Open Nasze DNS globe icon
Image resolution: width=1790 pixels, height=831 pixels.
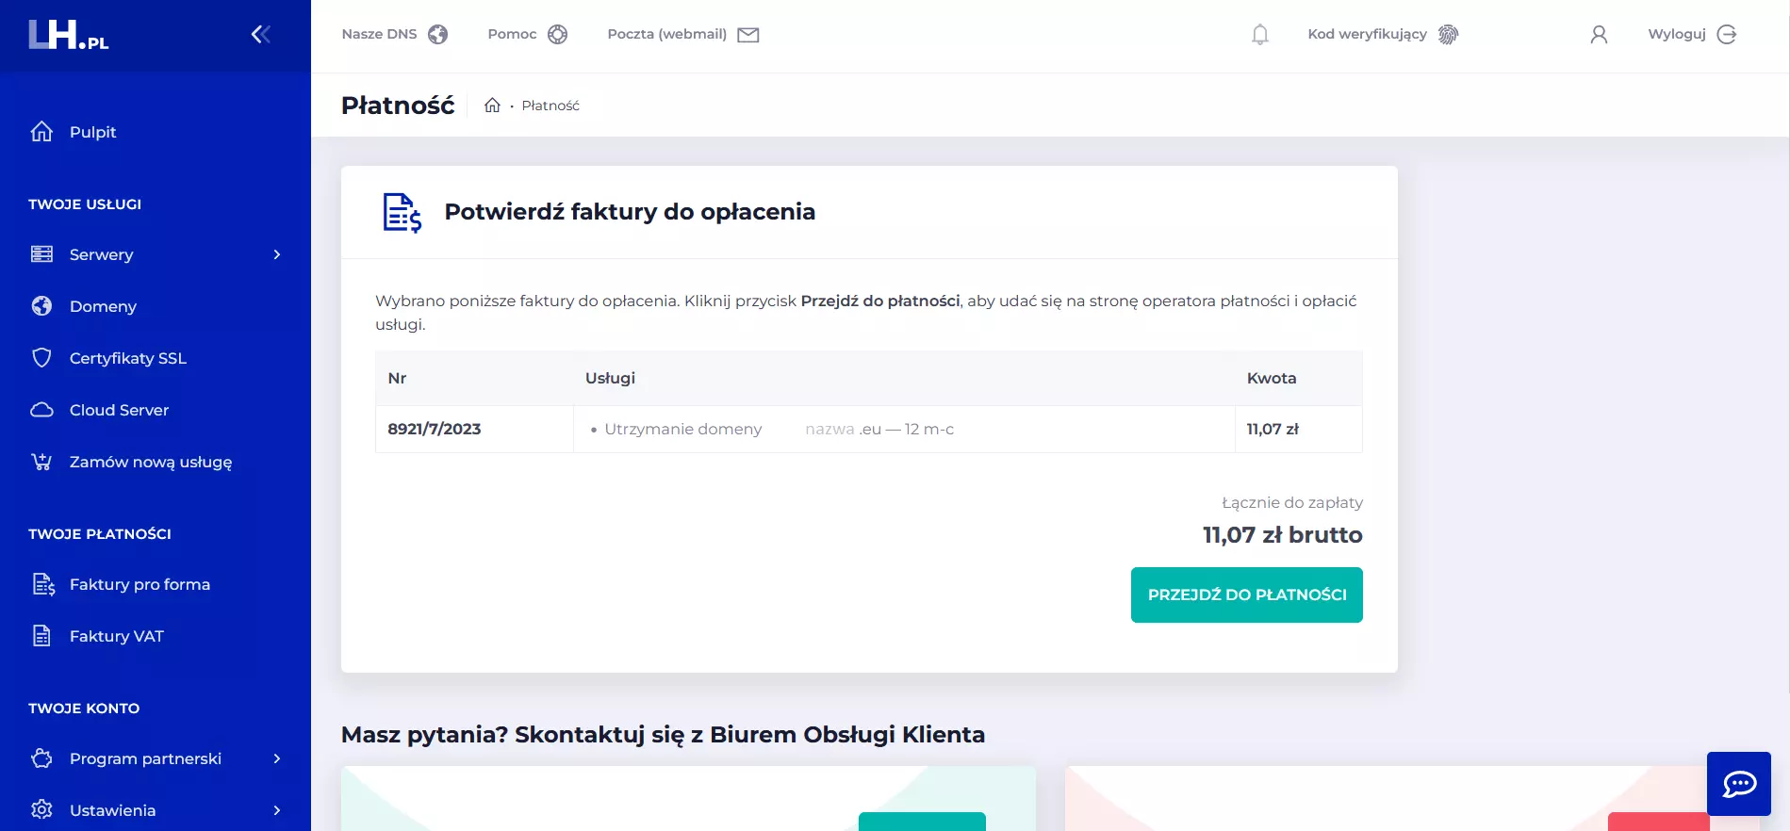pyautogui.click(x=437, y=35)
